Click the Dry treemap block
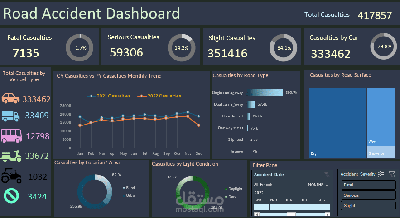This screenshot has width=400, height=218. [338, 122]
